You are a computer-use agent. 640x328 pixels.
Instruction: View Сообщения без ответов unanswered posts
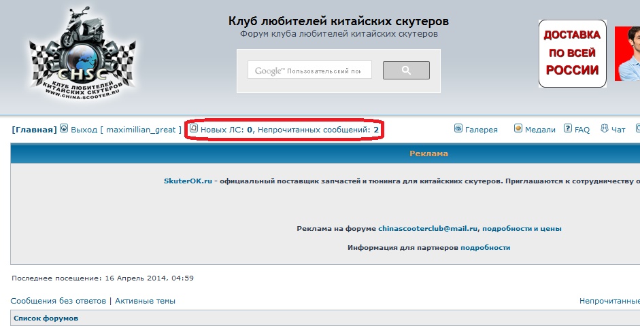coord(58,301)
